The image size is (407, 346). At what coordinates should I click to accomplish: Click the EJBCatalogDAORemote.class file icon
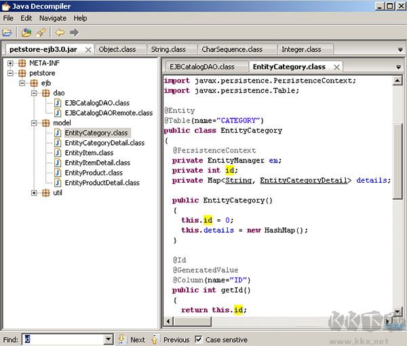pyautogui.click(x=58, y=113)
